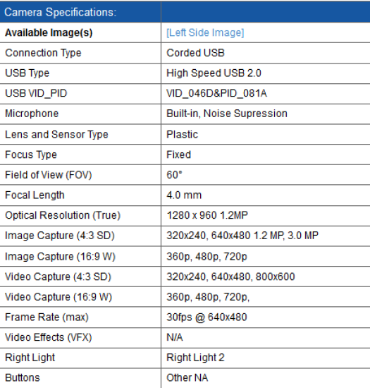Image resolution: width=370 pixels, height=388 pixels.
Task: Click the Camera Specifications header
Action: tap(61, 12)
